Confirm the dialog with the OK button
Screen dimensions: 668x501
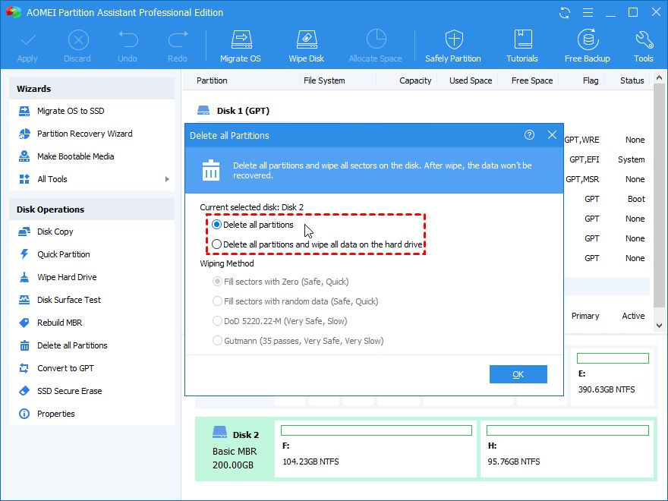coord(518,374)
